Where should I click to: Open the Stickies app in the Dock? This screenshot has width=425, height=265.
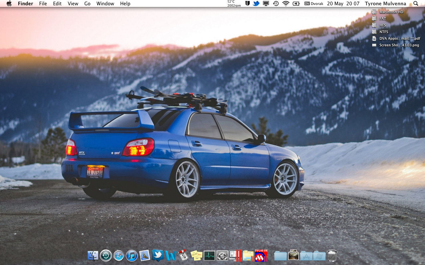point(196,256)
